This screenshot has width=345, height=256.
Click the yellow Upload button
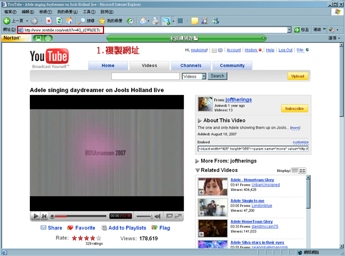tap(298, 76)
